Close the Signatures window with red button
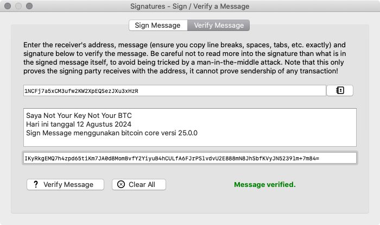This screenshot has width=380, height=225. point(8,6)
